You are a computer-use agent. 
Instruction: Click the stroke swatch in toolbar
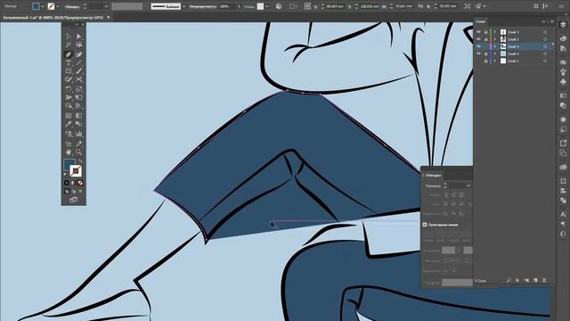point(76,170)
